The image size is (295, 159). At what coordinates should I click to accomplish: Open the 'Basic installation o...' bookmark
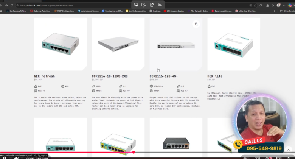222,11
